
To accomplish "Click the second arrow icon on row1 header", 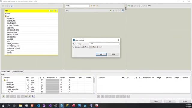I will tap(52, 11).
